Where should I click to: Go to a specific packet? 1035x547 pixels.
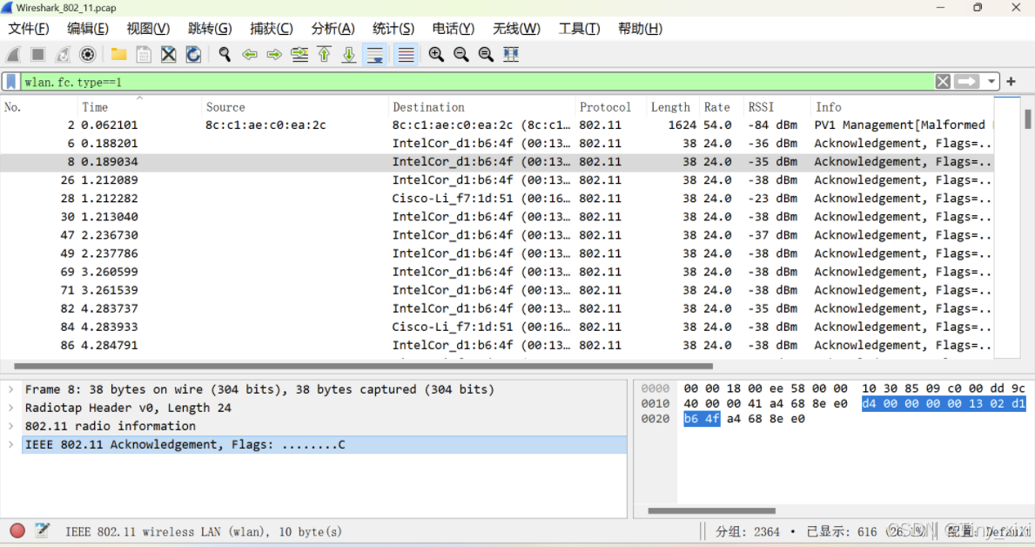tap(299, 54)
